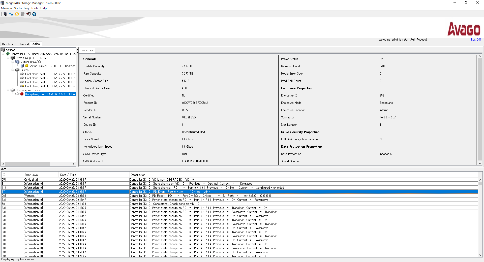484x262 pixels.
Task: Select Backplane Slot 4 drive in tree
Action: click(x=50, y=86)
